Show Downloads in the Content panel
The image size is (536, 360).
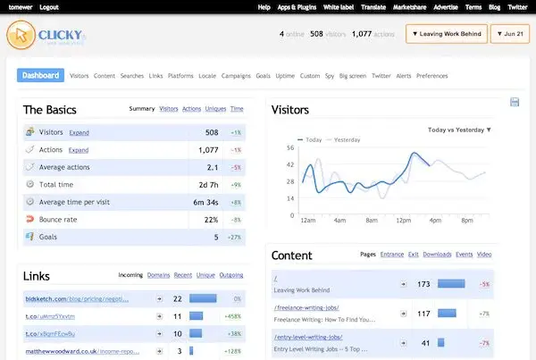click(437, 255)
